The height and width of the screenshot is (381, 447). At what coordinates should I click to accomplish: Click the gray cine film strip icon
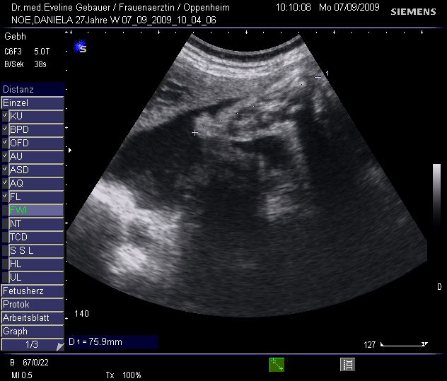347,364
